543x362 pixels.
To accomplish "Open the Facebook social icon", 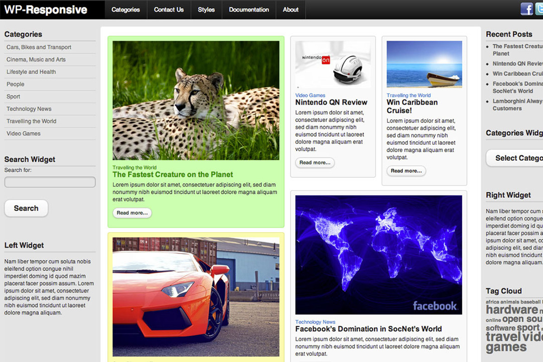I will click(x=527, y=9).
